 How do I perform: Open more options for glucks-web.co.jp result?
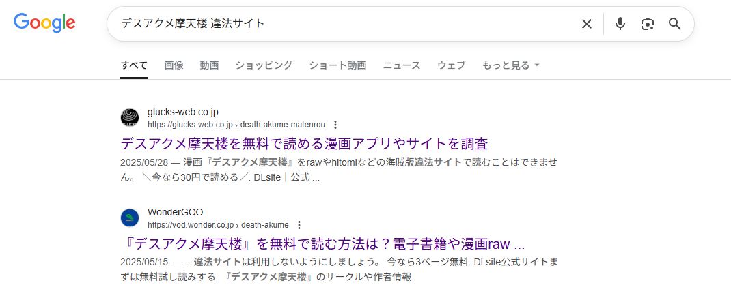tap(335, 125)
